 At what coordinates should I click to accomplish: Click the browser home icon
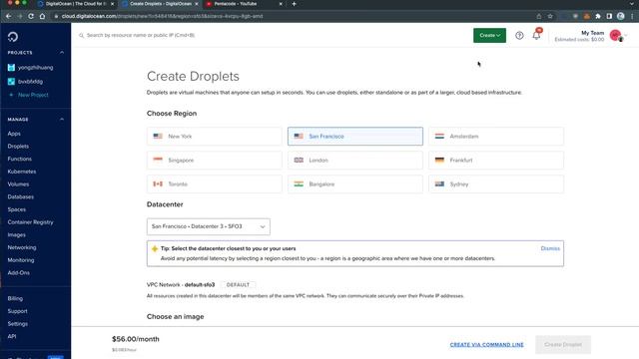click(42, 16)
